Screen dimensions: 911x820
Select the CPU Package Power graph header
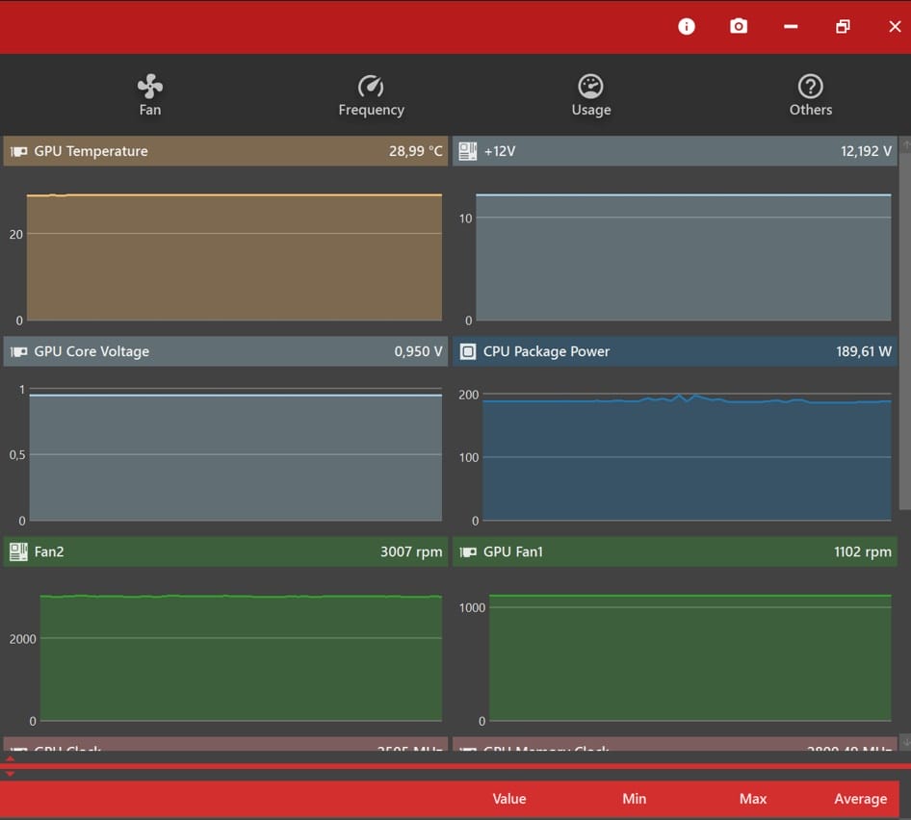tap(674, 351)
